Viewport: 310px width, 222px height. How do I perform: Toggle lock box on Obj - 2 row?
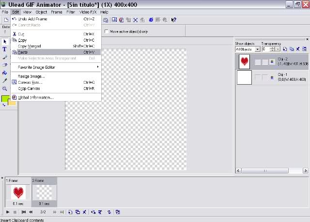click(x=265, y=62)
